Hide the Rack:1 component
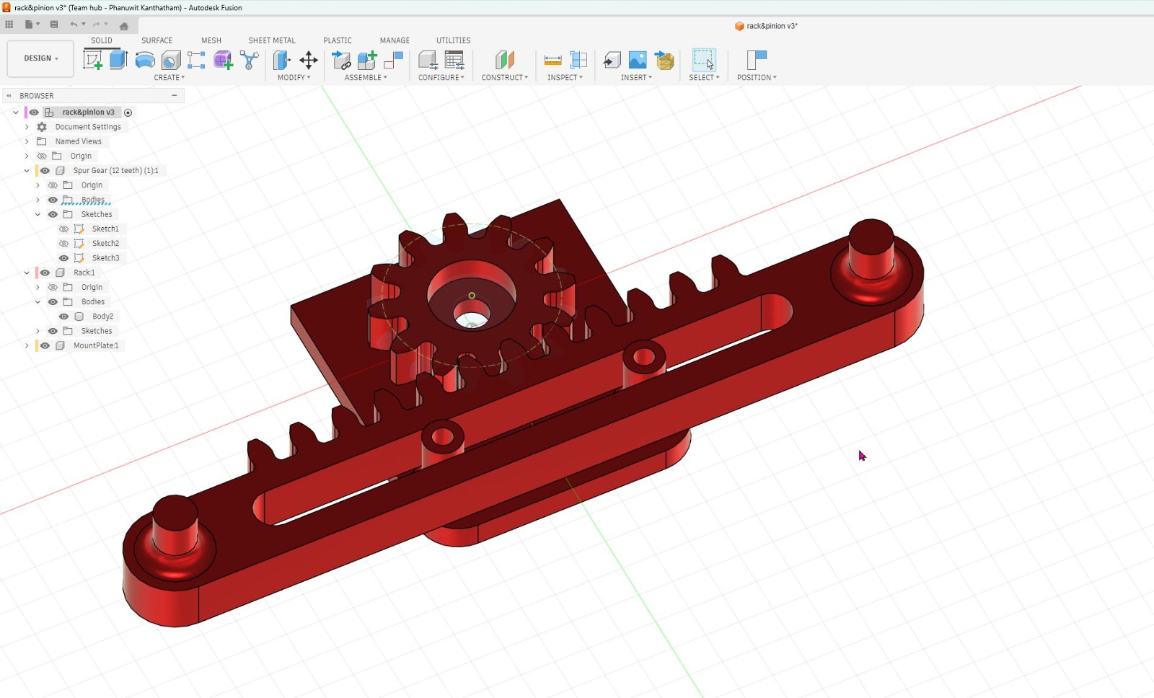1154x698 pixels. [45, 273]
